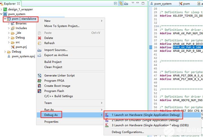Click src folder icon

tap(13, 43)
